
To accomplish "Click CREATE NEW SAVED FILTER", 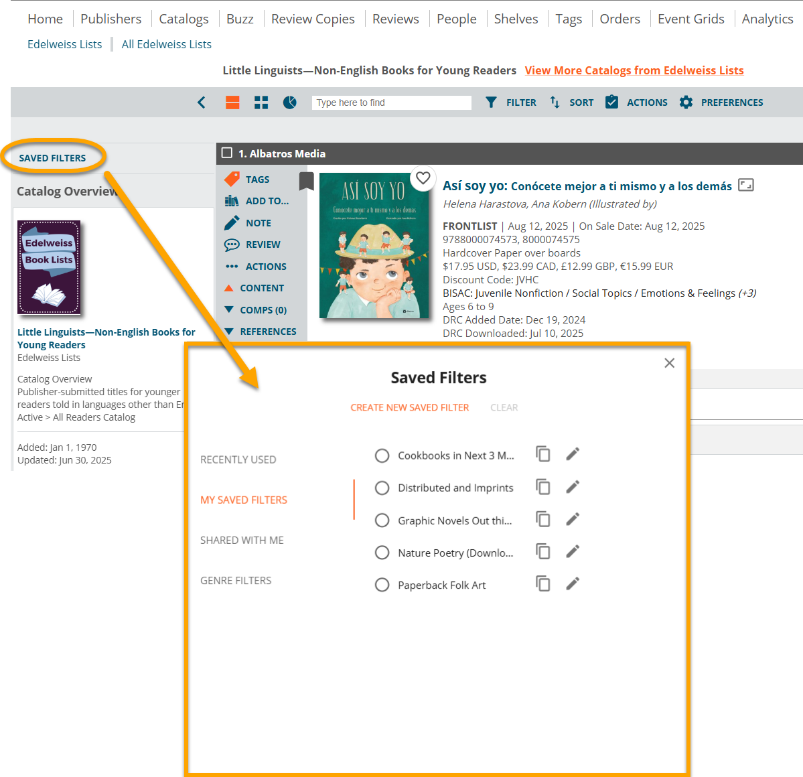I will click(x=410, y=408).
